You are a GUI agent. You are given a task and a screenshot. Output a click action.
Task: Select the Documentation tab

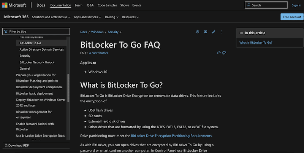tap(61, 5)
